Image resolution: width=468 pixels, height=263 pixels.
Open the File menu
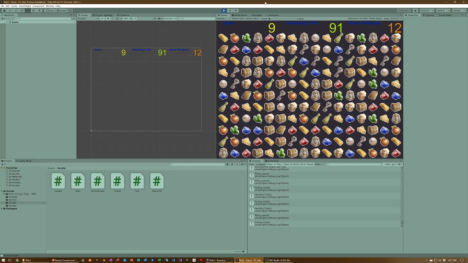3,6
